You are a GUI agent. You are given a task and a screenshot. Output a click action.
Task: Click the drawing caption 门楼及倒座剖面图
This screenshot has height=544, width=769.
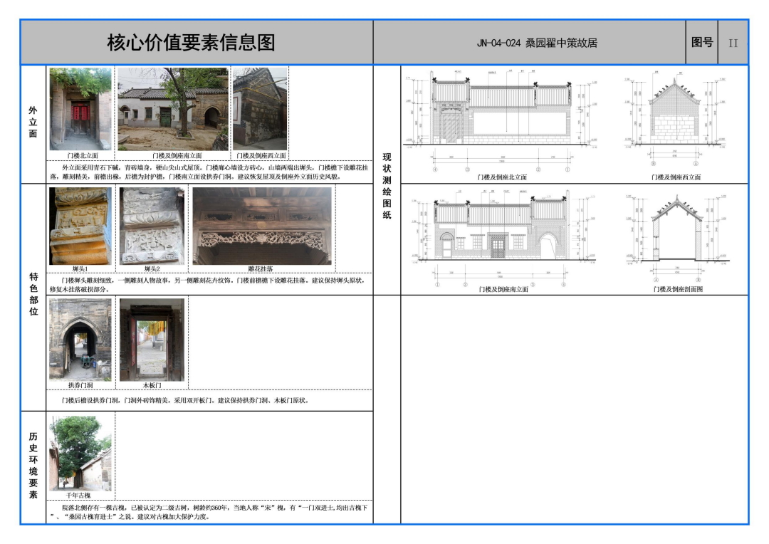pos(678,289)
